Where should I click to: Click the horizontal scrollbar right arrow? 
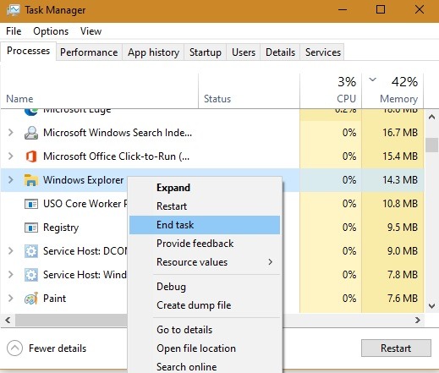pyautogui.click(x=418, y=321)
